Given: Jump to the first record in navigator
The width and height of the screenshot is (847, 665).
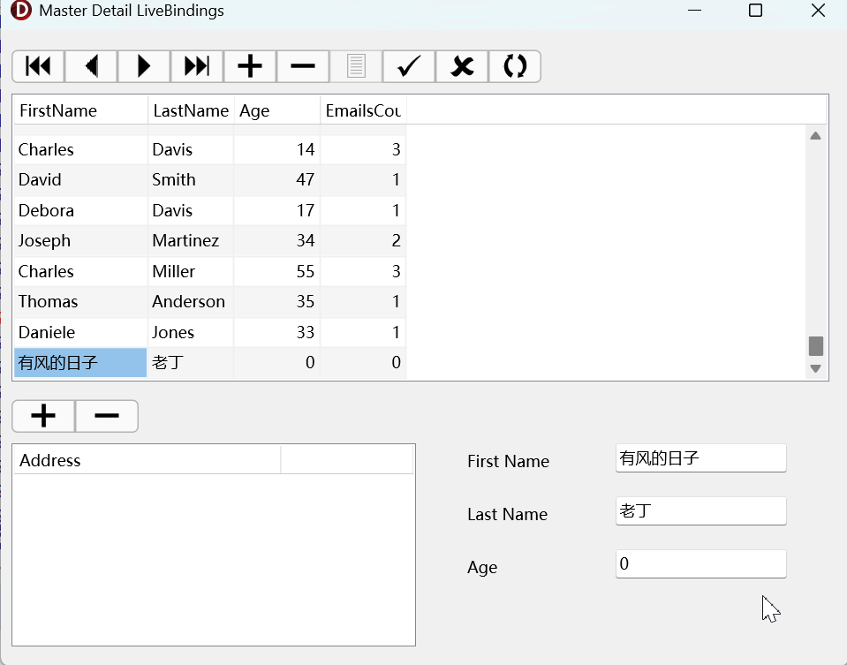Looking at the screenshot, I should tap(38, 66).
